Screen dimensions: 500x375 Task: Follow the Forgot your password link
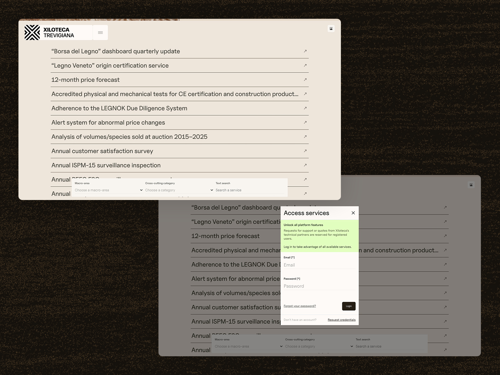tap(300, 306)
